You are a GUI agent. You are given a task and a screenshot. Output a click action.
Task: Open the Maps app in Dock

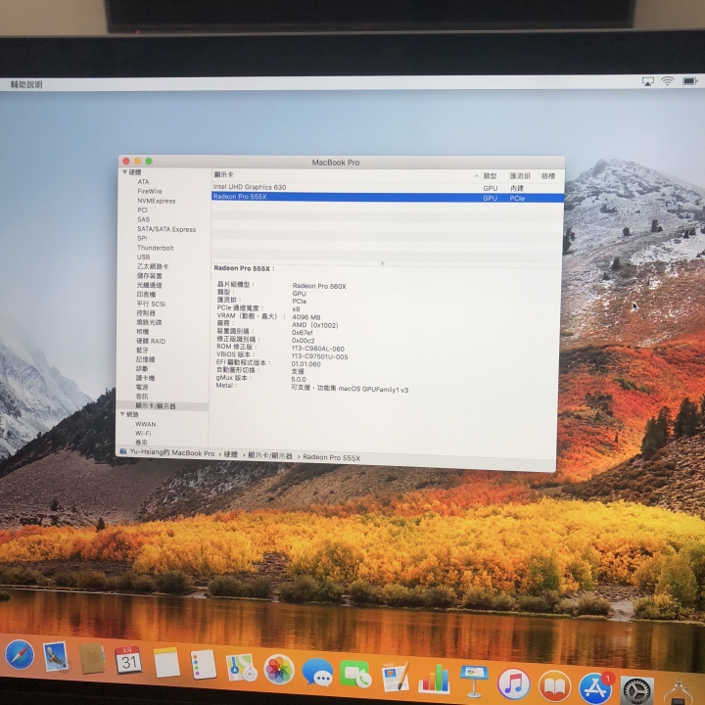click(x=241, y=667)
